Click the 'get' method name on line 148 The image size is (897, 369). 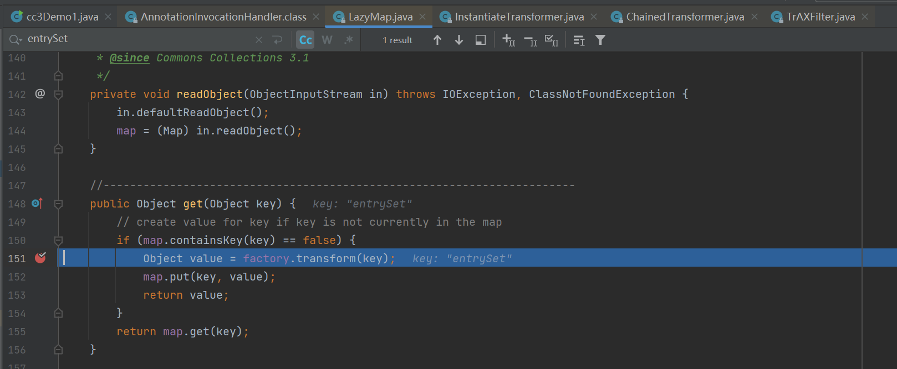pyautogui.click(x=193, y=204)
